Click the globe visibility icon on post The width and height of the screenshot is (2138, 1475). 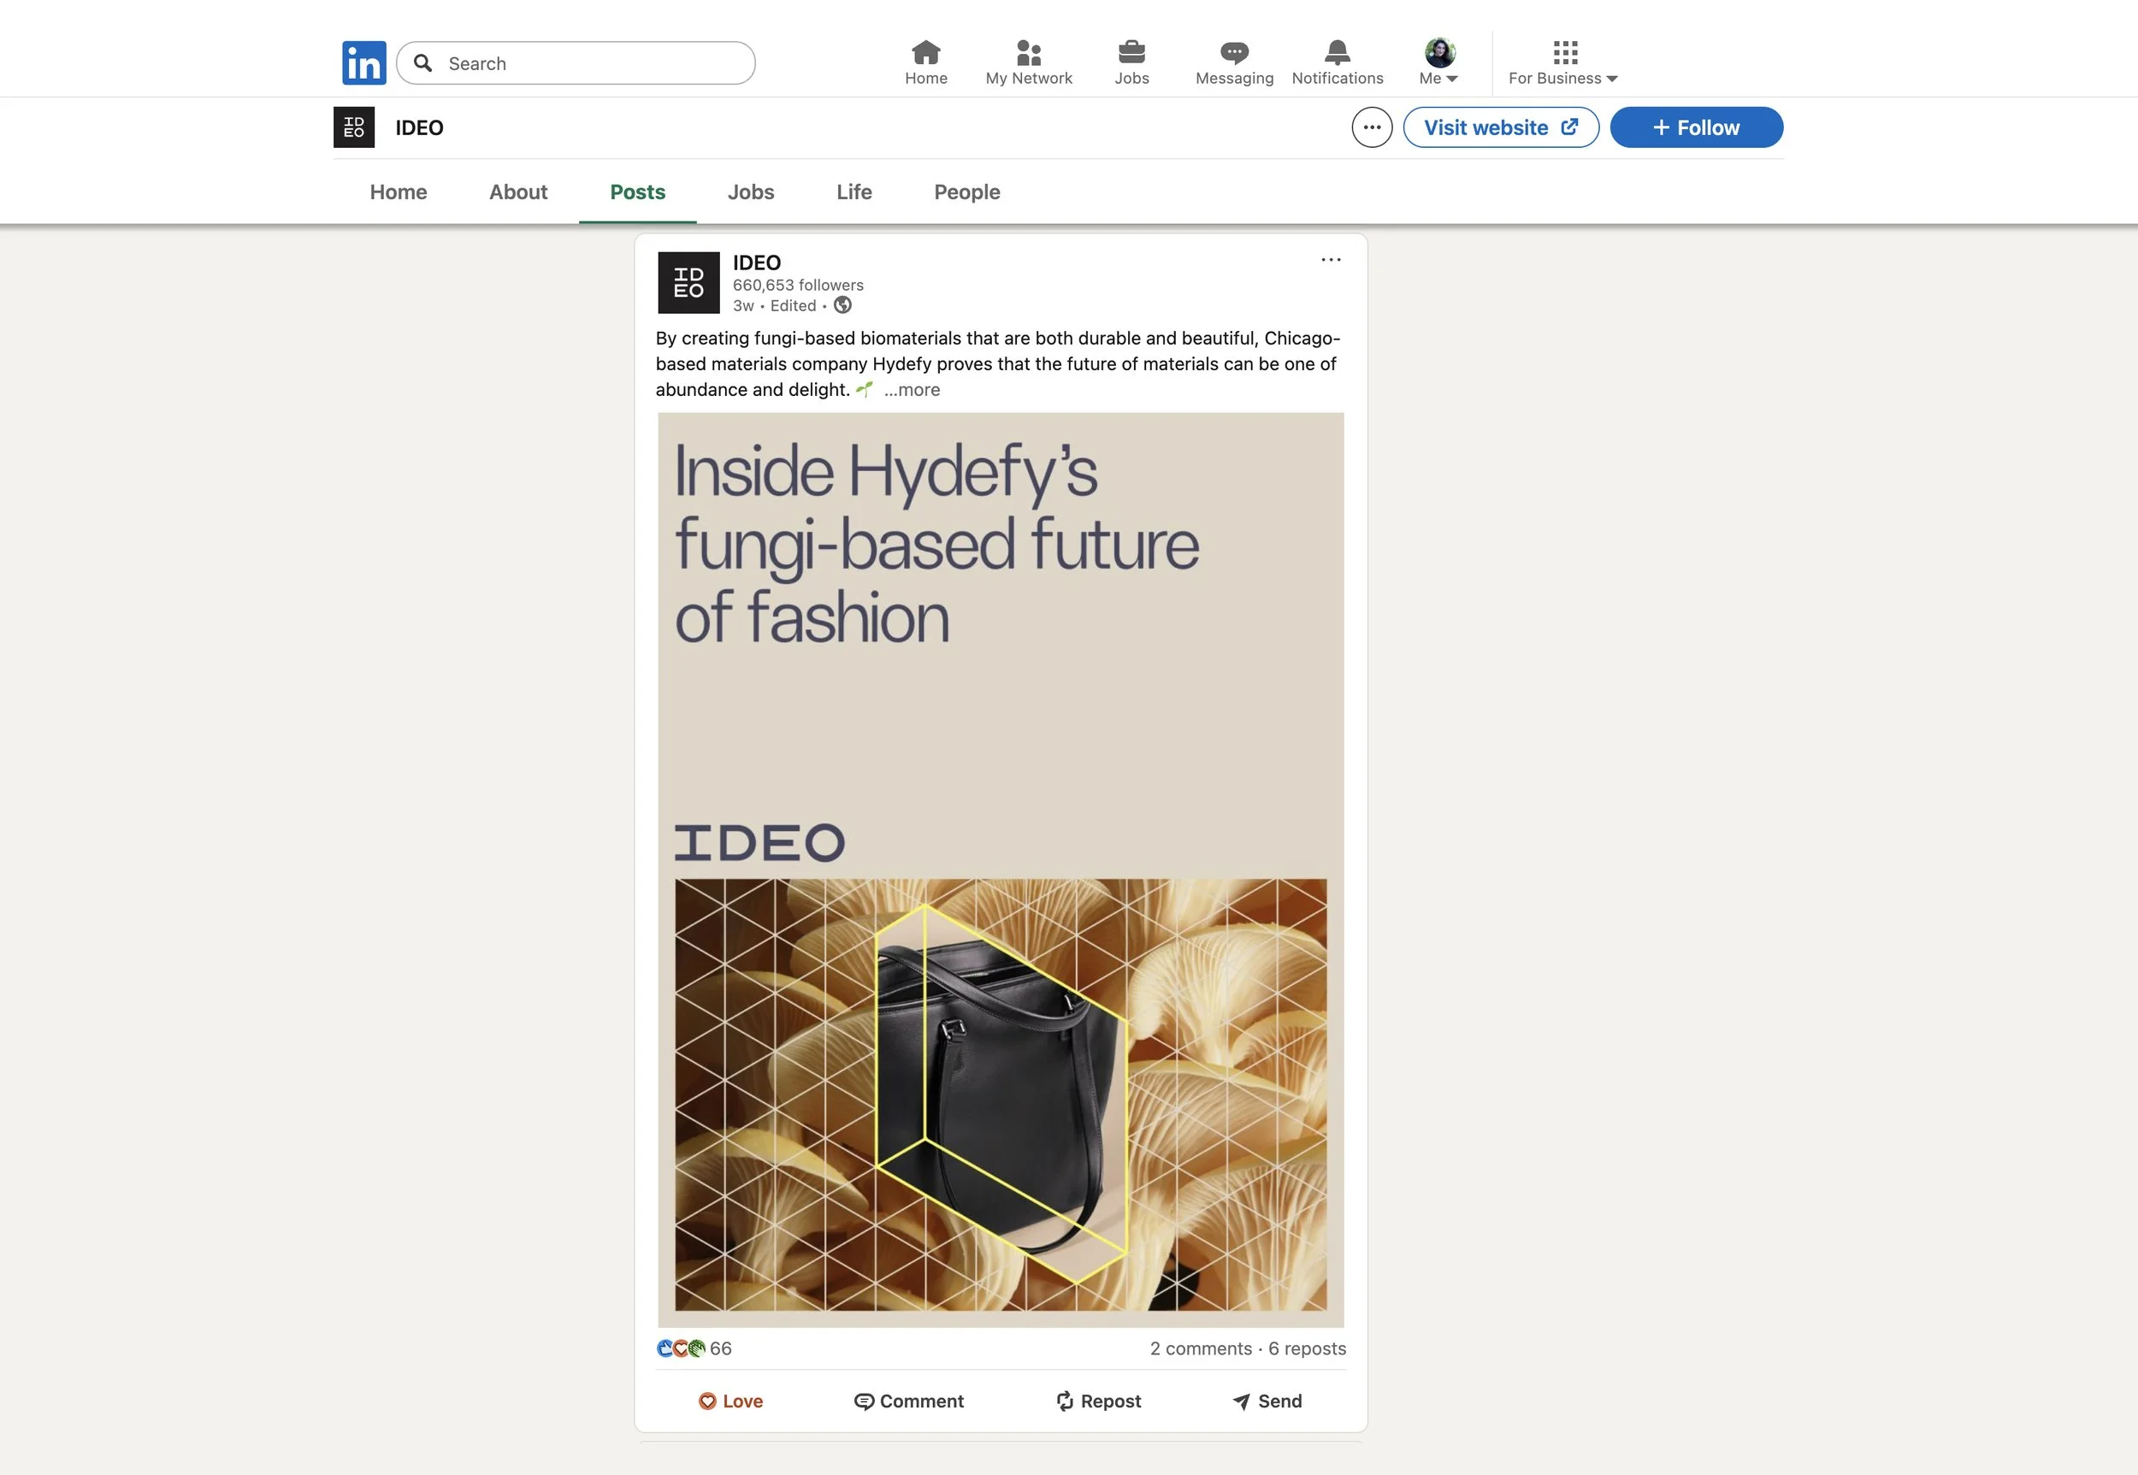(x=843, y=305)
